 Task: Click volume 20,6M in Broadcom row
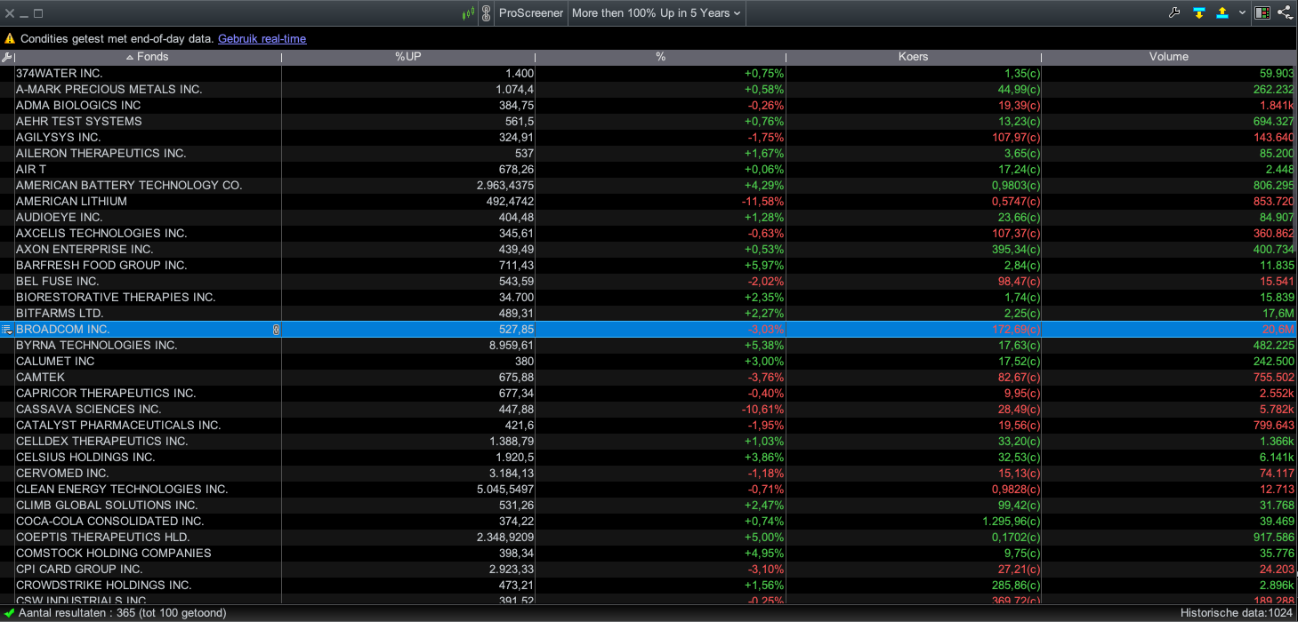coord(1278,330)
